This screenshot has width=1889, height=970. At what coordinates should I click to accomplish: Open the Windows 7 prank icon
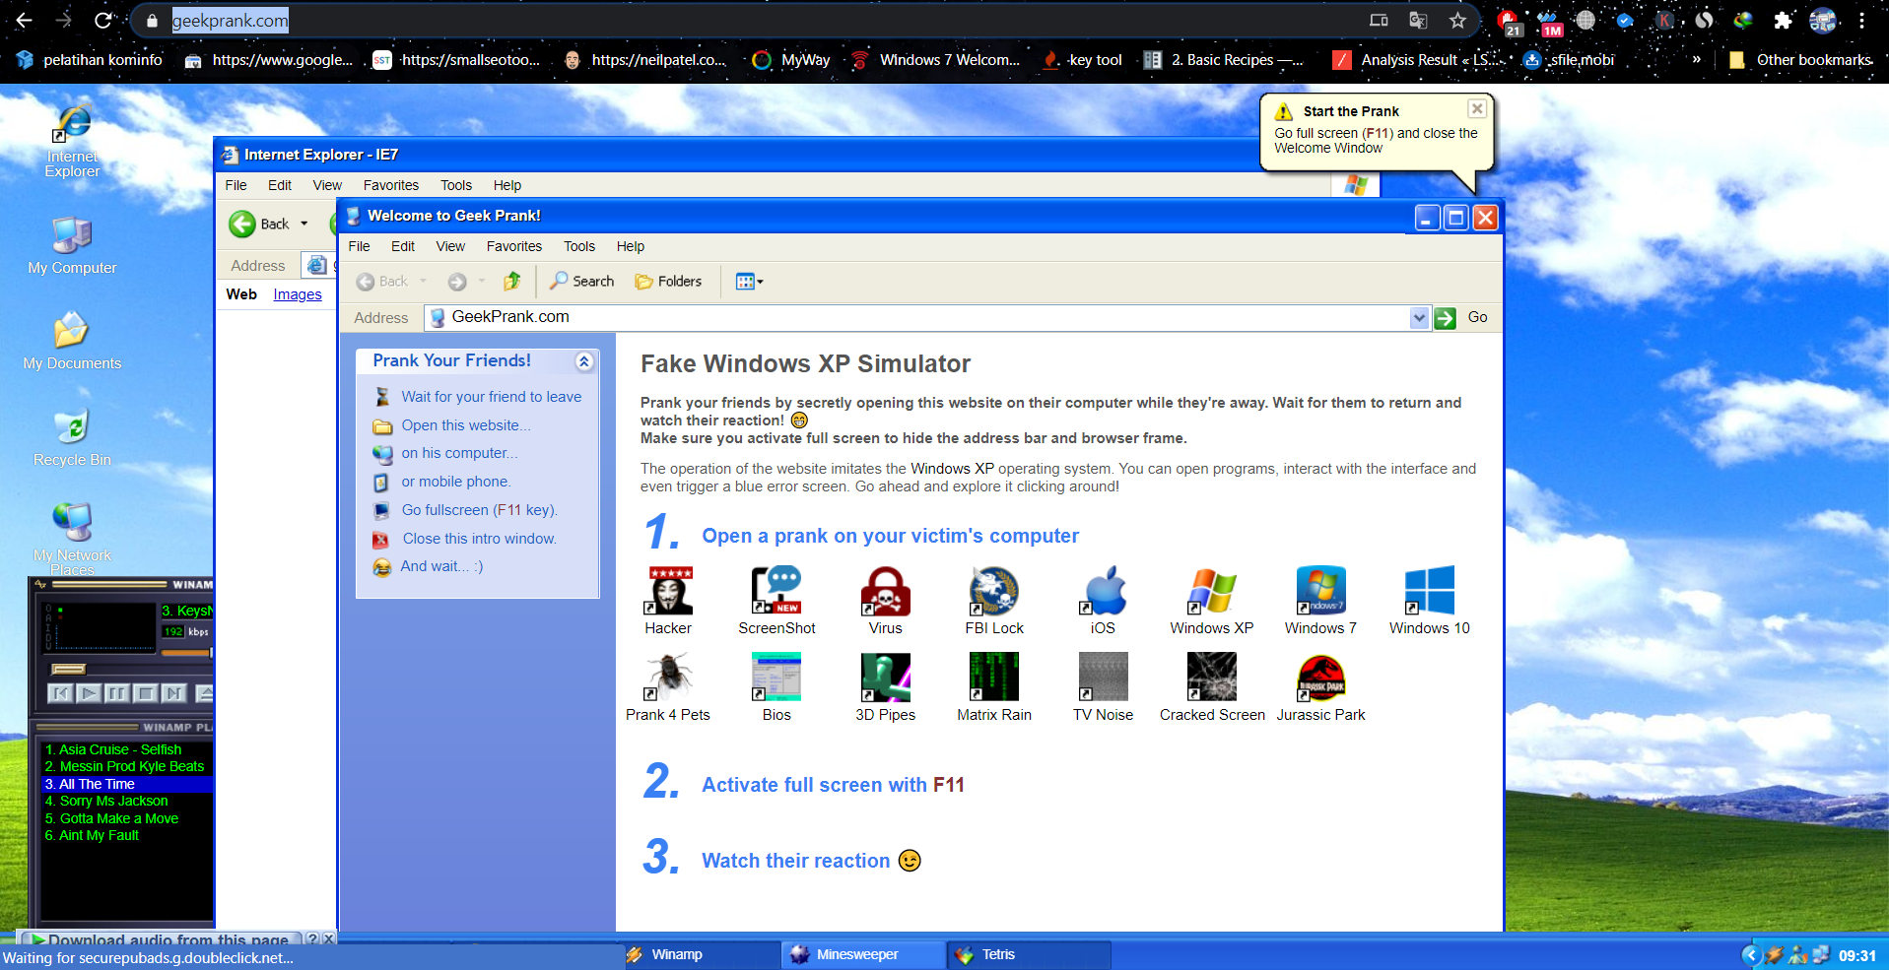1320,601
